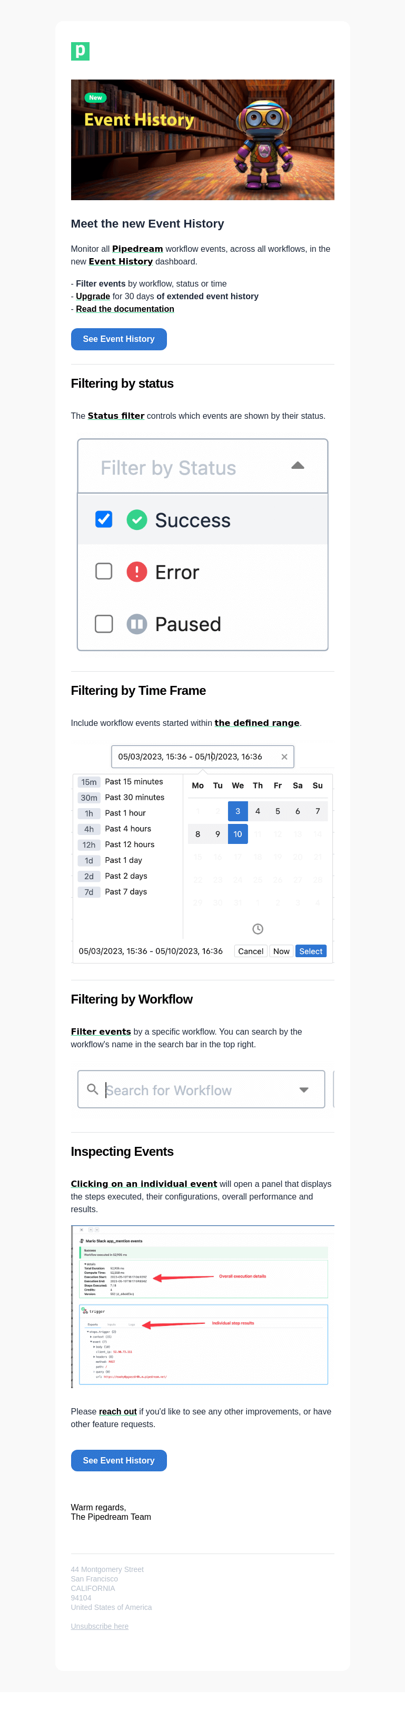Click the magnifier icon in workflow search
Screen dimensions: 405x1710
[x=93, y=1089]
